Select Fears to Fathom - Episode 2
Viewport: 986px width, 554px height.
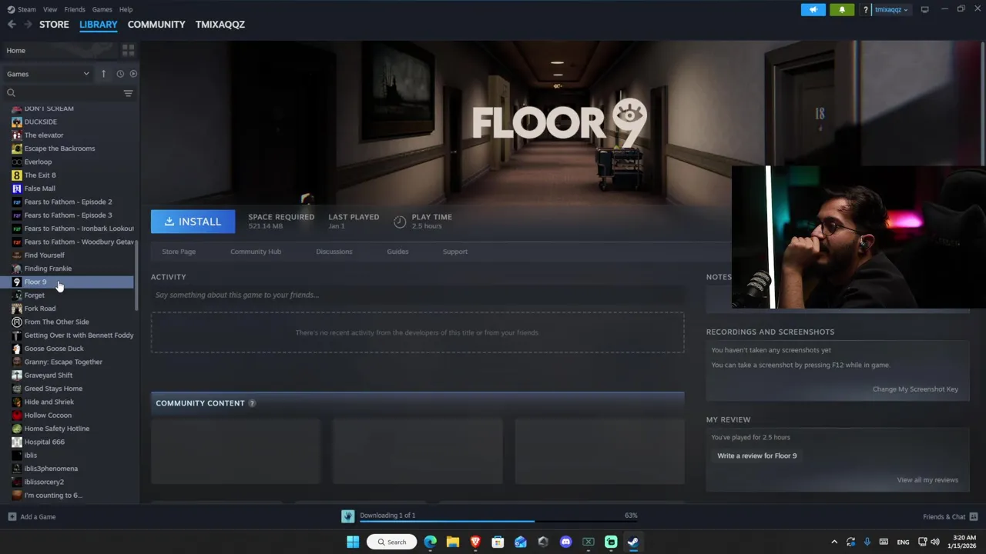pos(69,202)
